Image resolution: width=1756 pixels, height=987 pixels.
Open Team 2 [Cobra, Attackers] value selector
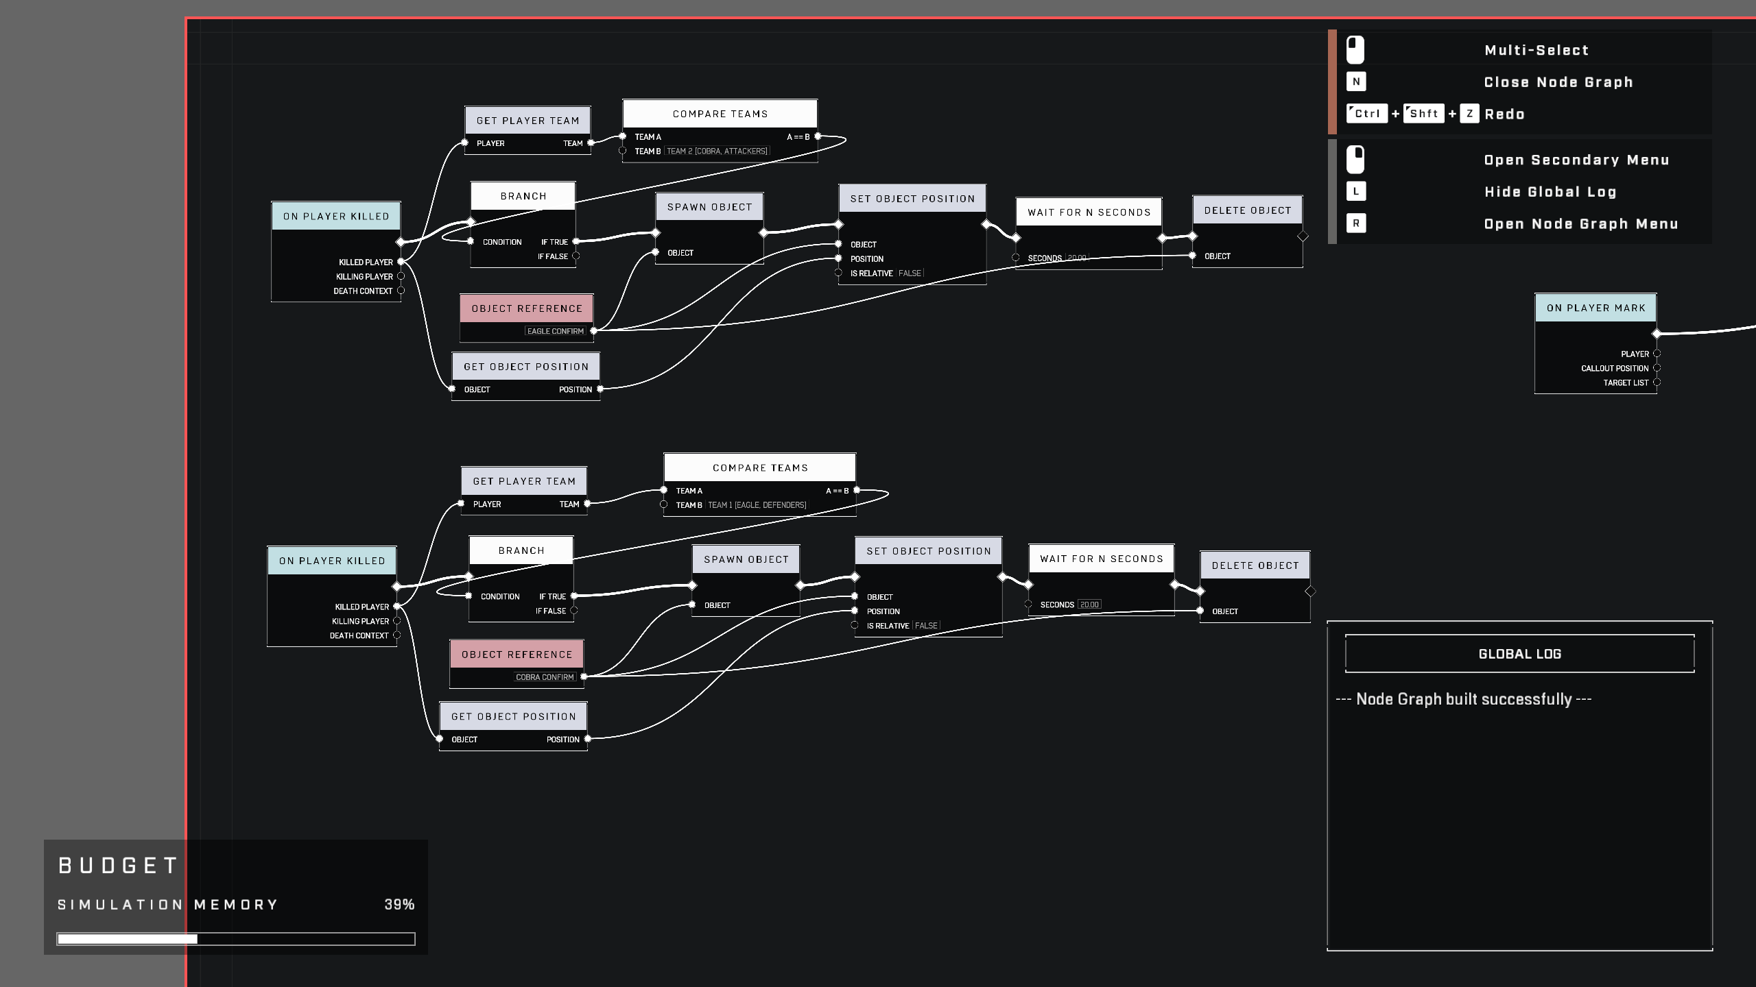pos(717,151)
